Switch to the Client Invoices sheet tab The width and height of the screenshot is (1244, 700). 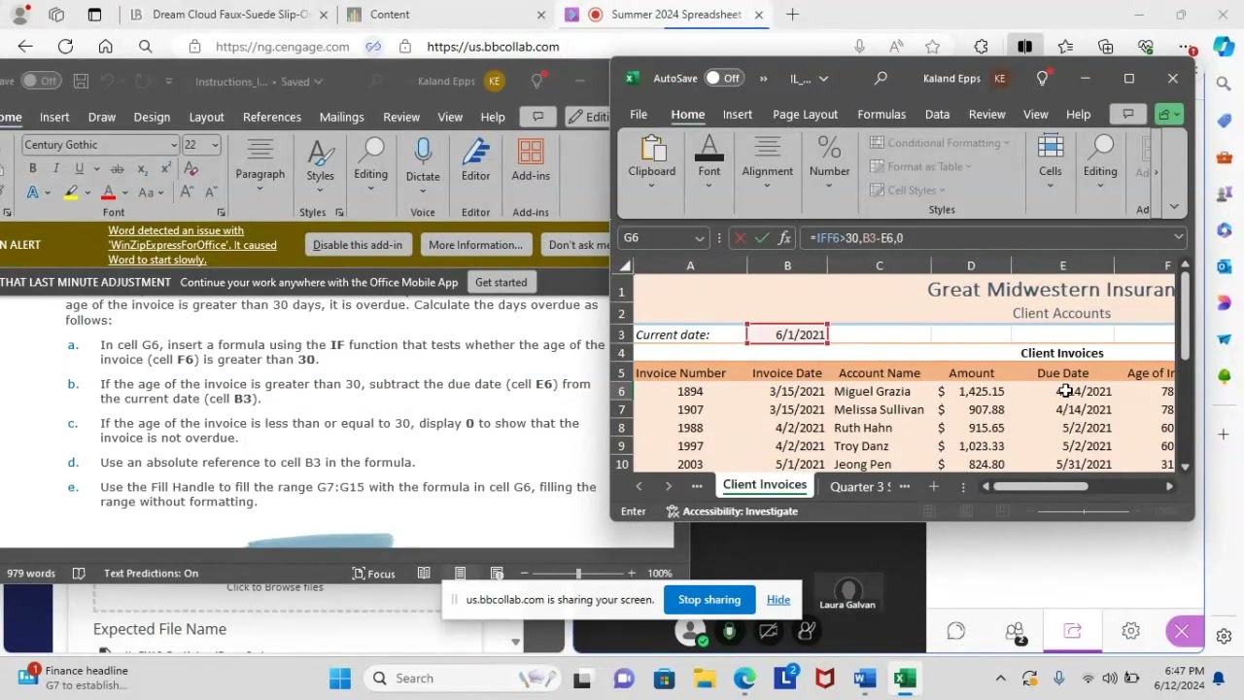click(x=765, y=485)
